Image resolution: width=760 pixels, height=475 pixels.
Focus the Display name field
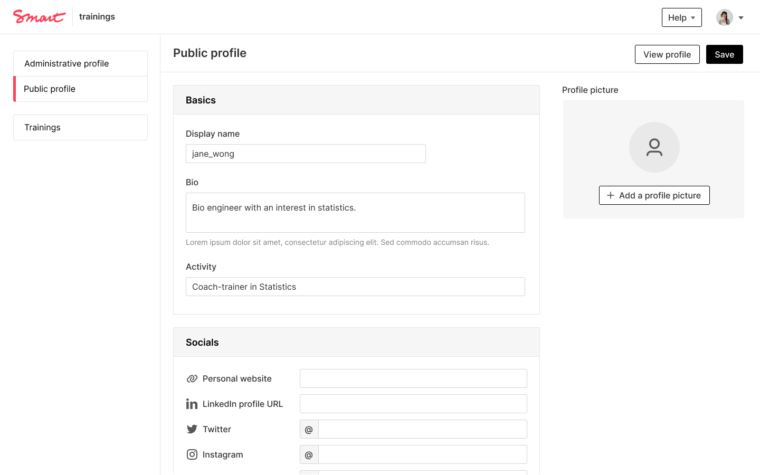click(x=306, y=154)
